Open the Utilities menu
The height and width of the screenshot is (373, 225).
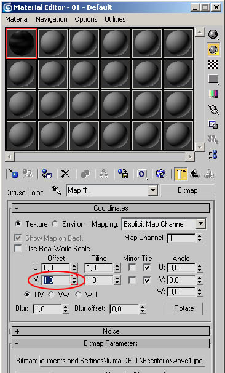[115, 19]
